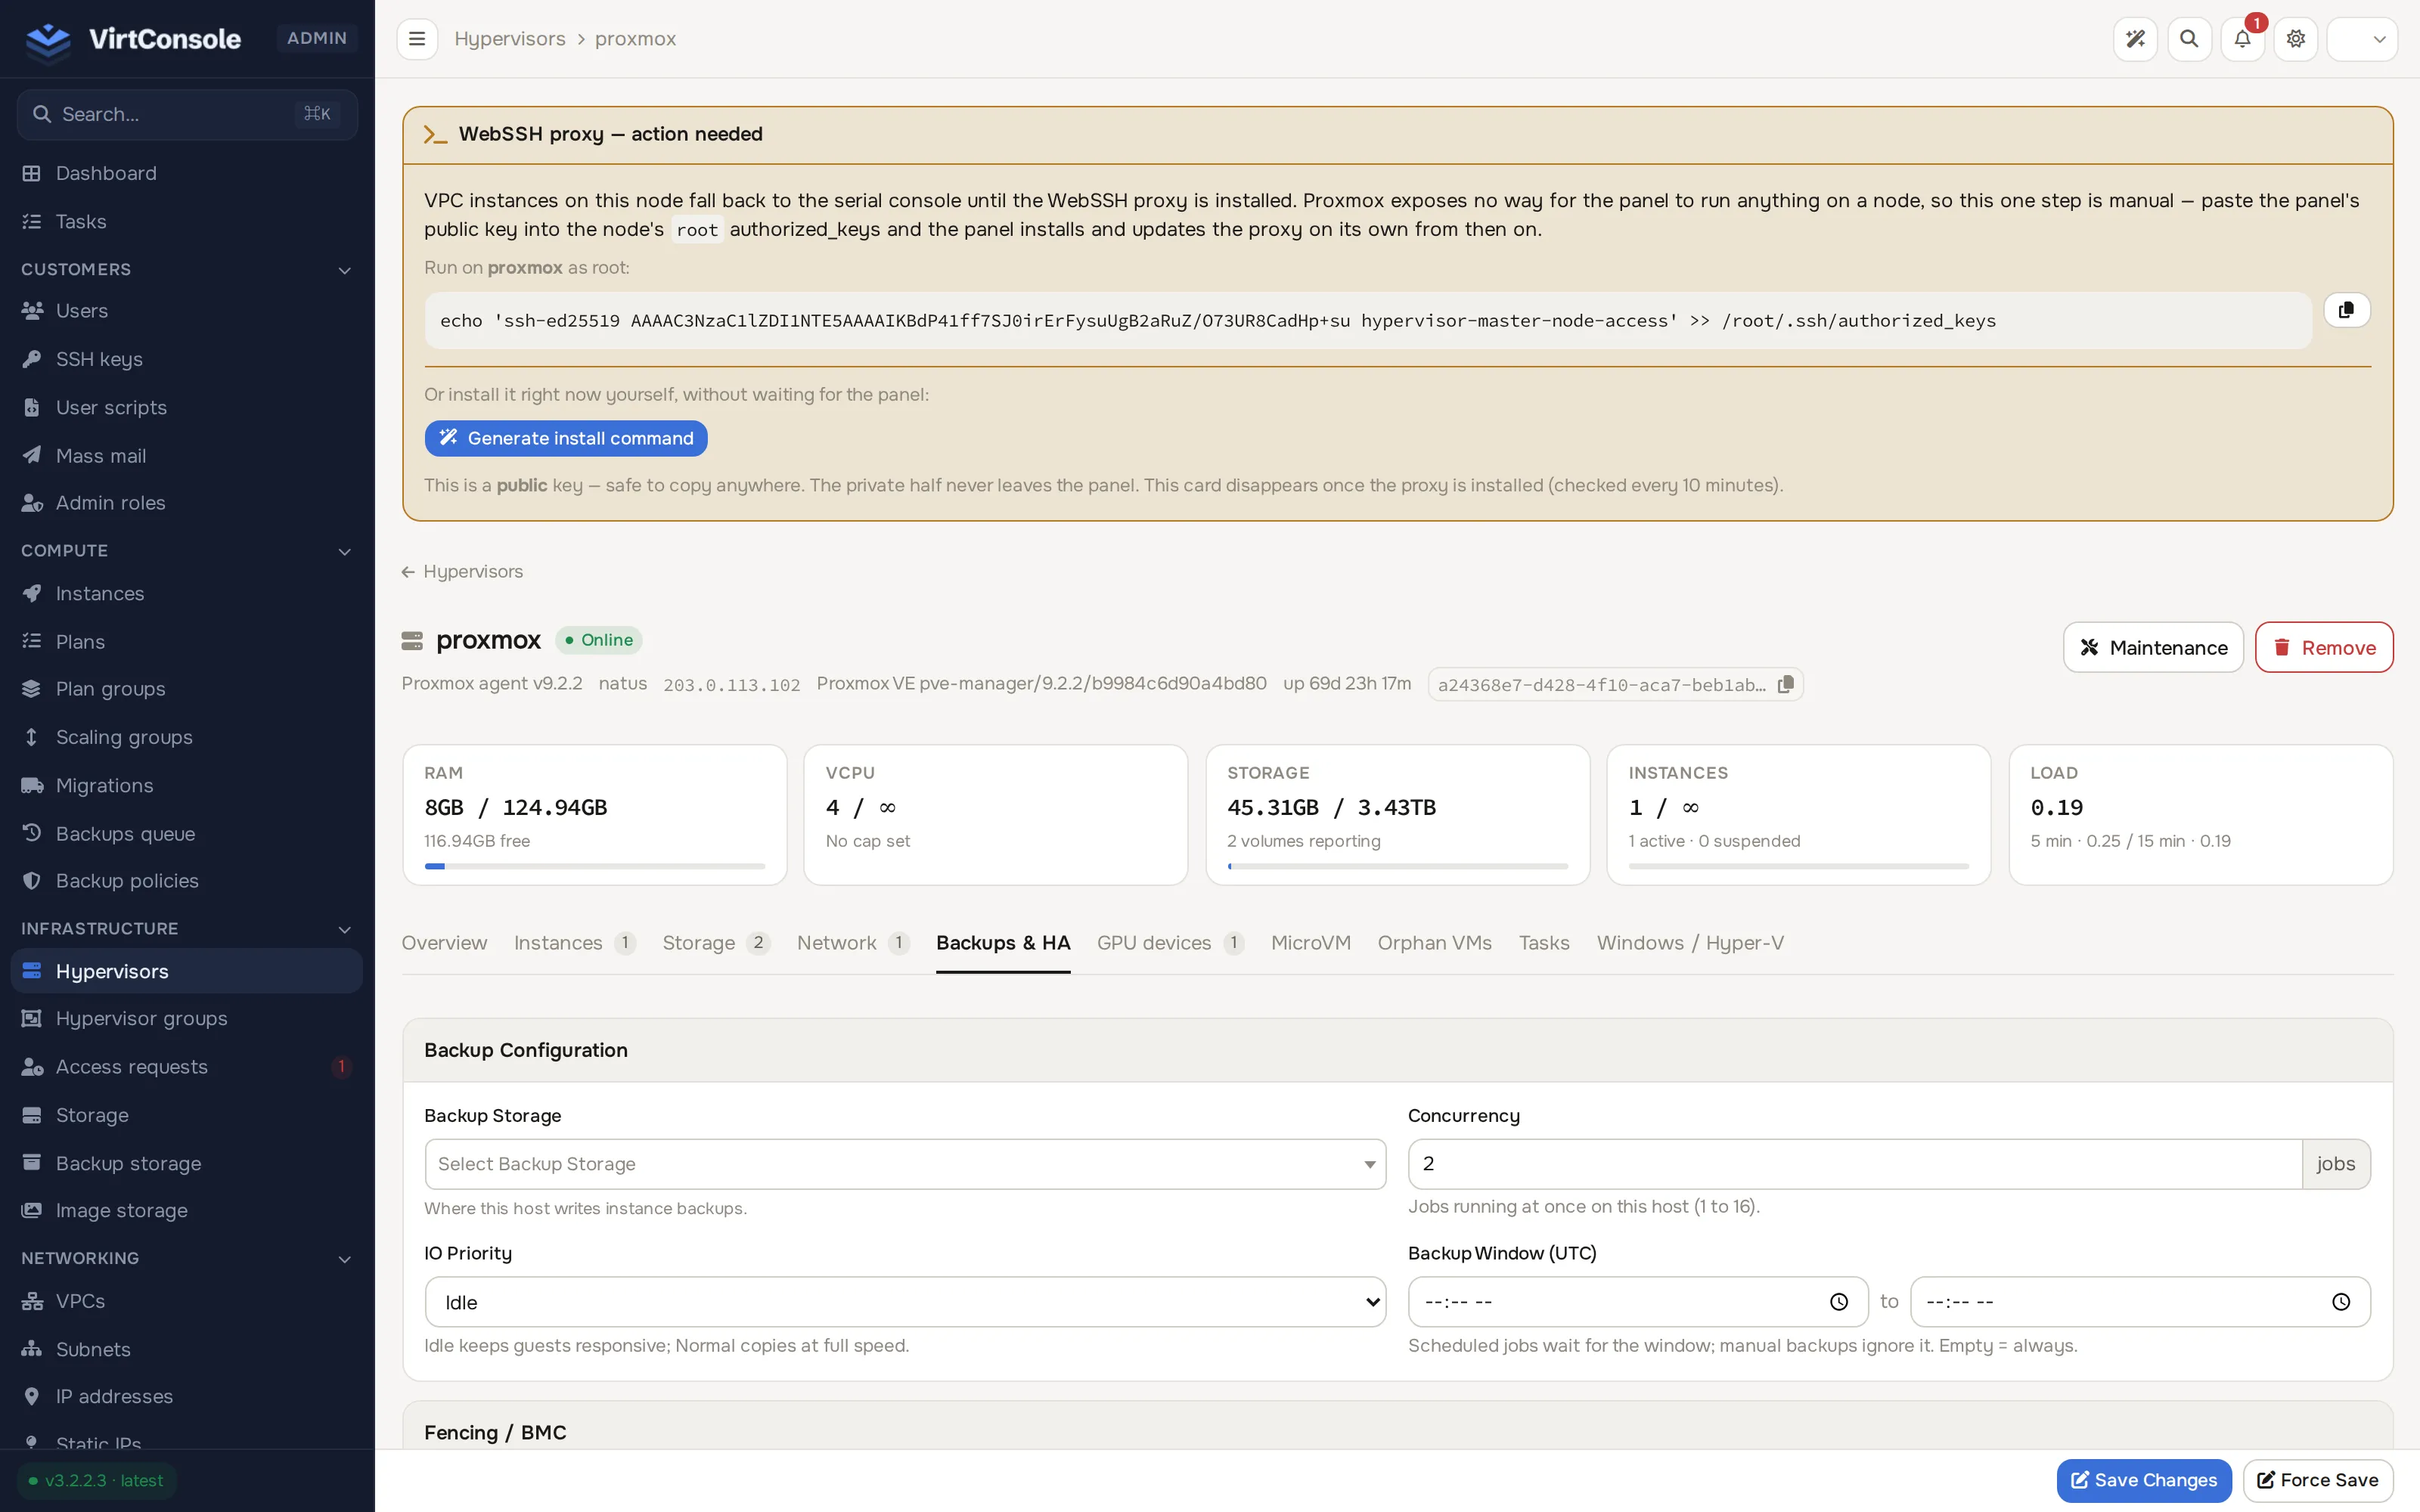
Task: Open time picker for backup window start
Action: tap(1838, 1301)
